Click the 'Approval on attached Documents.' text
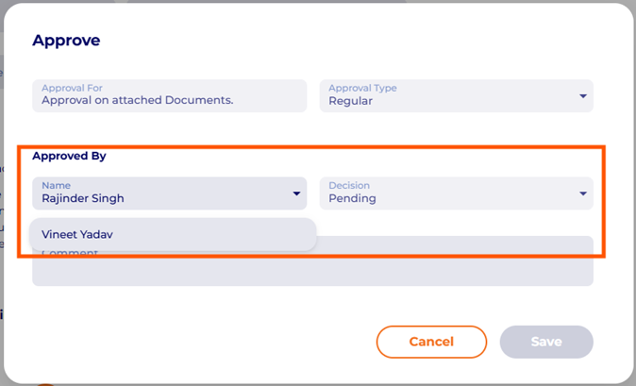The width and height of the screenshot is (636, 386). (x=137, y=100)
